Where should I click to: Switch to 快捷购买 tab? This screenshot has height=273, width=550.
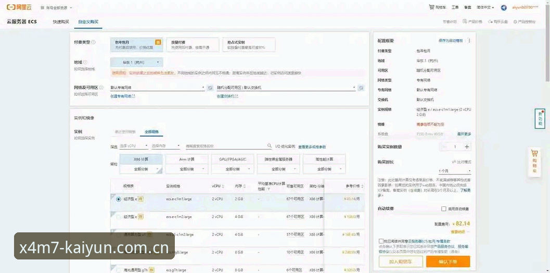pos(61,22)
